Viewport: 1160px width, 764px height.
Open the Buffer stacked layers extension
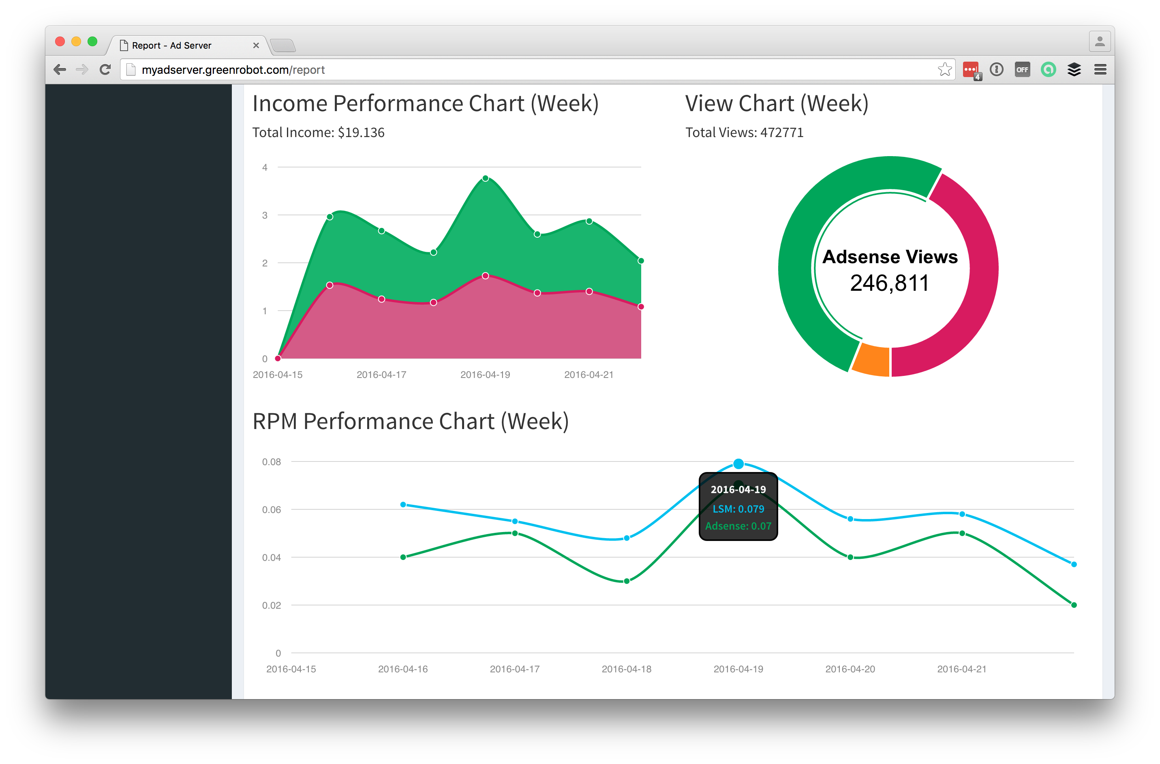click(1074, 70)
